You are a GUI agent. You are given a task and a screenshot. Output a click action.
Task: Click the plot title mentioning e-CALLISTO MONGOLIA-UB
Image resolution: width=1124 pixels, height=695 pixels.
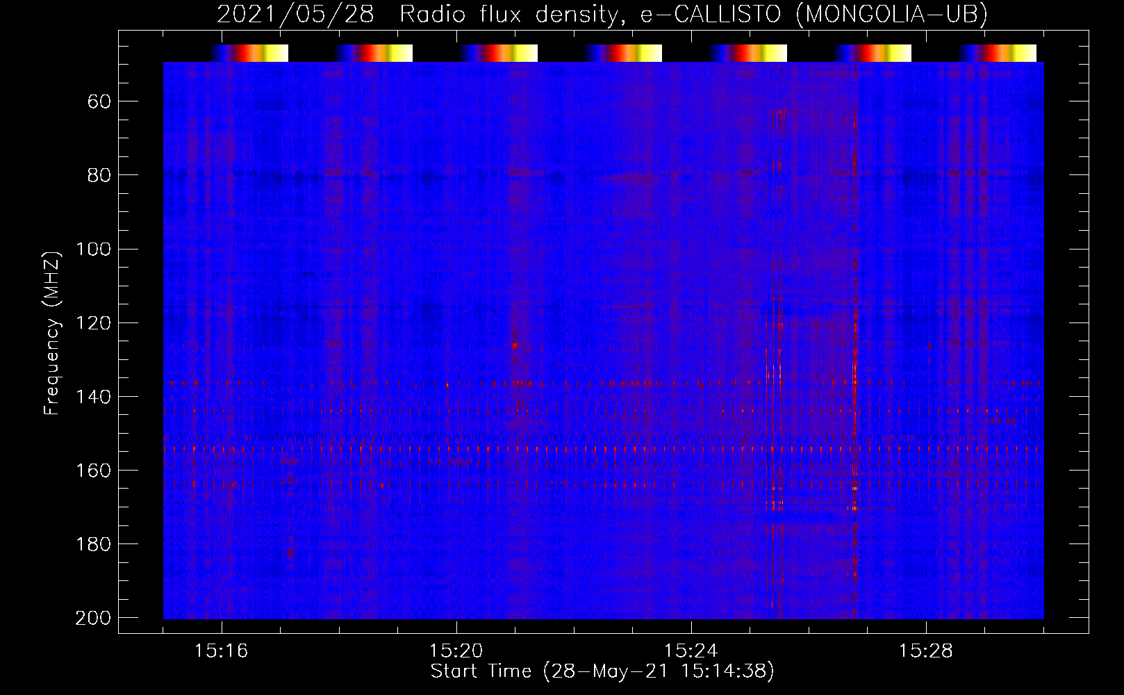(602, 14)
